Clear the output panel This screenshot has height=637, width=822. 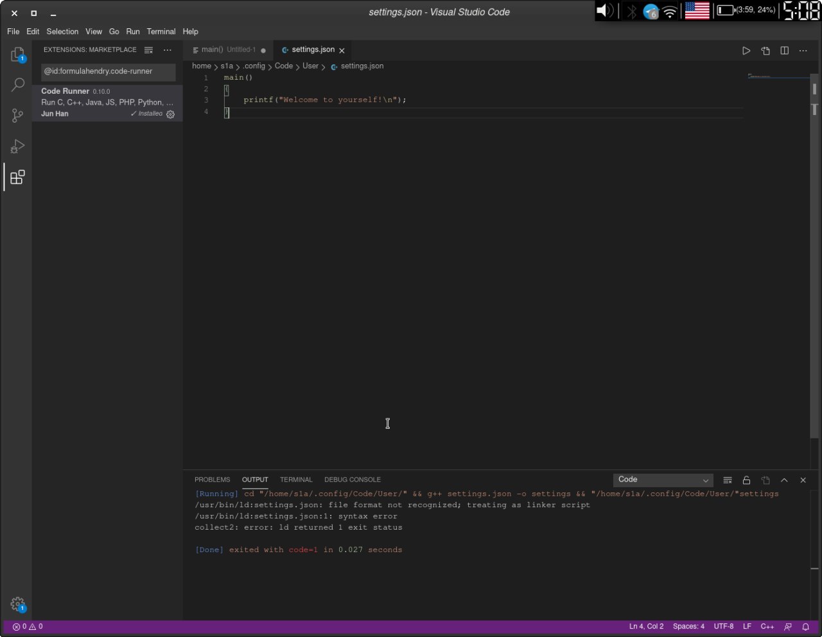728,480
